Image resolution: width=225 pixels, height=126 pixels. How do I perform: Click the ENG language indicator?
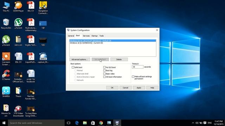210,123
